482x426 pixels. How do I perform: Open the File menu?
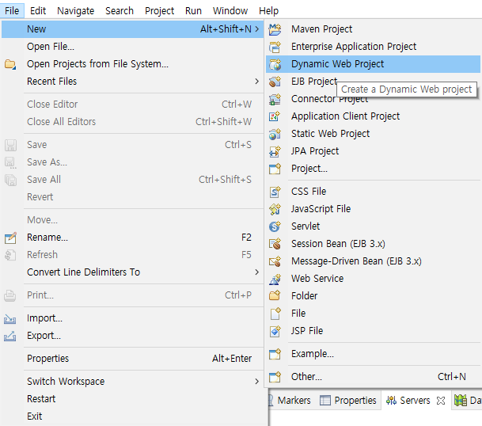tap(12, 11)
